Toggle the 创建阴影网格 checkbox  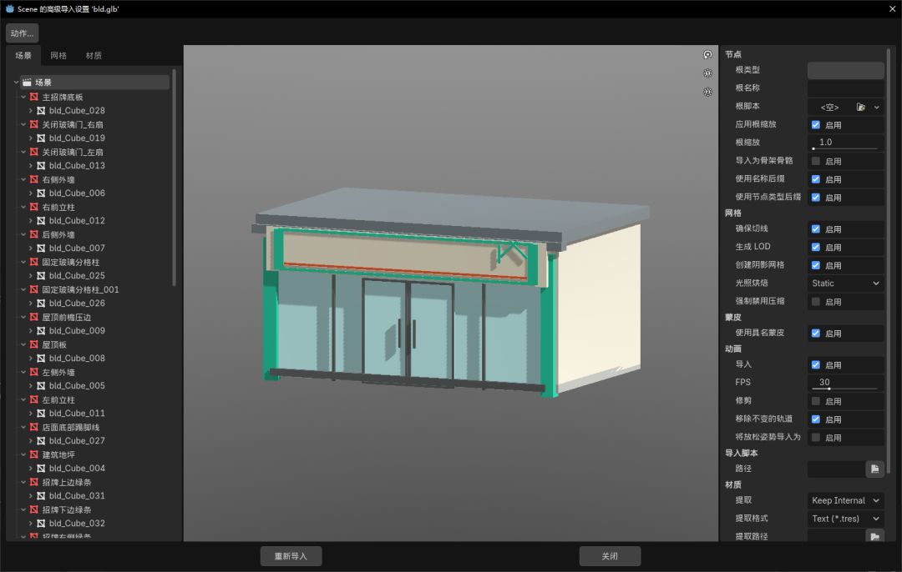pyautogui.click(x=816, y=265)
